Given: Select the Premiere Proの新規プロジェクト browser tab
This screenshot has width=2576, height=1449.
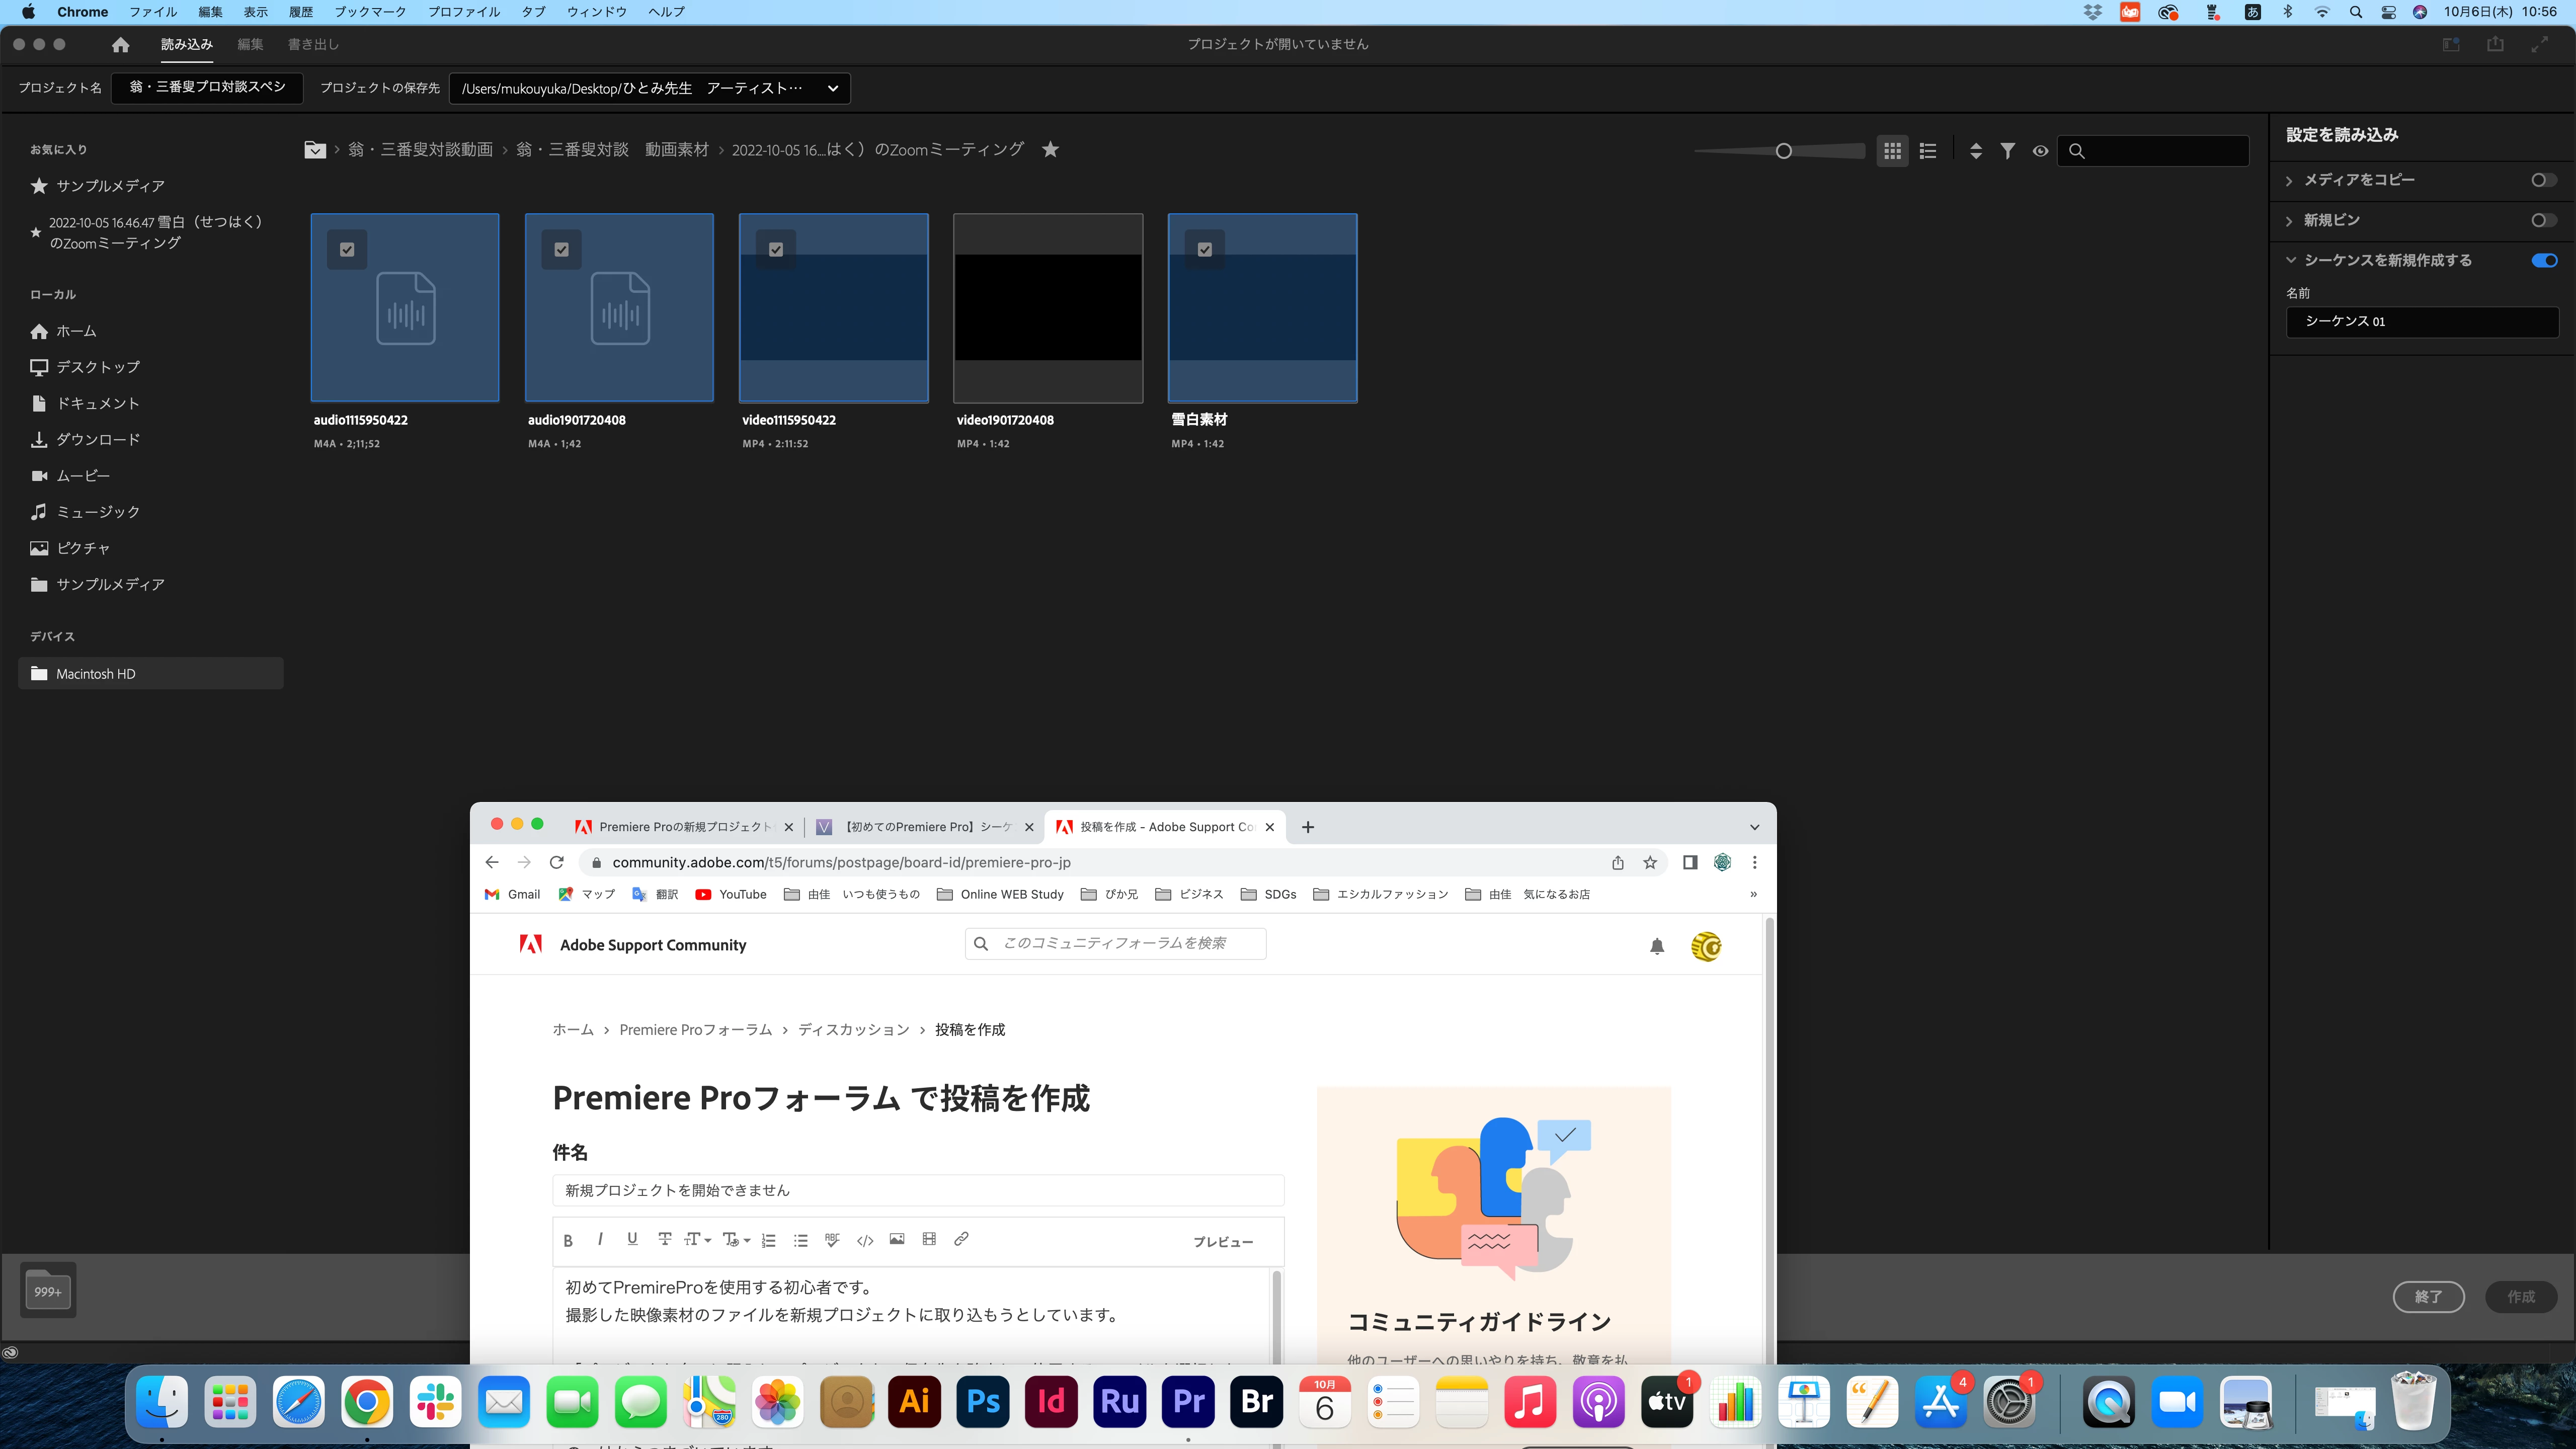Looking at the screenshot, I should [x=685, y=827].
